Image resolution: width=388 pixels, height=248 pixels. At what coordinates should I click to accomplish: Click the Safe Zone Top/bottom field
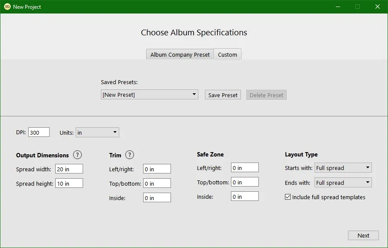point(245,182)
